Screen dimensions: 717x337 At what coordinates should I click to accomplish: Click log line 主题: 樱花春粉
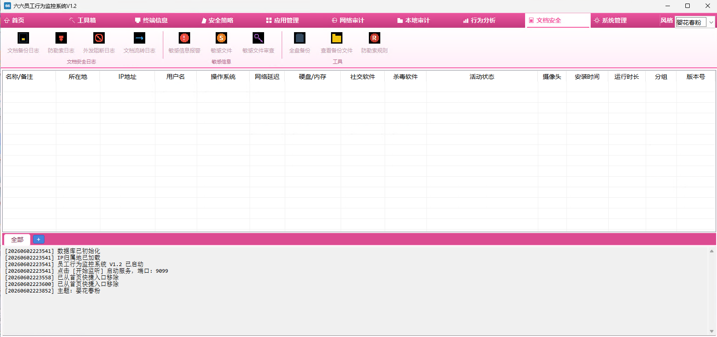(52, 291)
